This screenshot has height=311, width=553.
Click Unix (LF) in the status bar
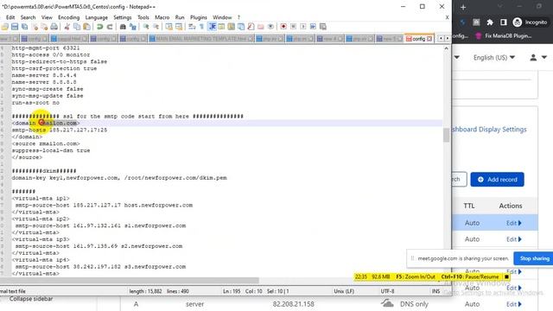click(x=344, y=291)
